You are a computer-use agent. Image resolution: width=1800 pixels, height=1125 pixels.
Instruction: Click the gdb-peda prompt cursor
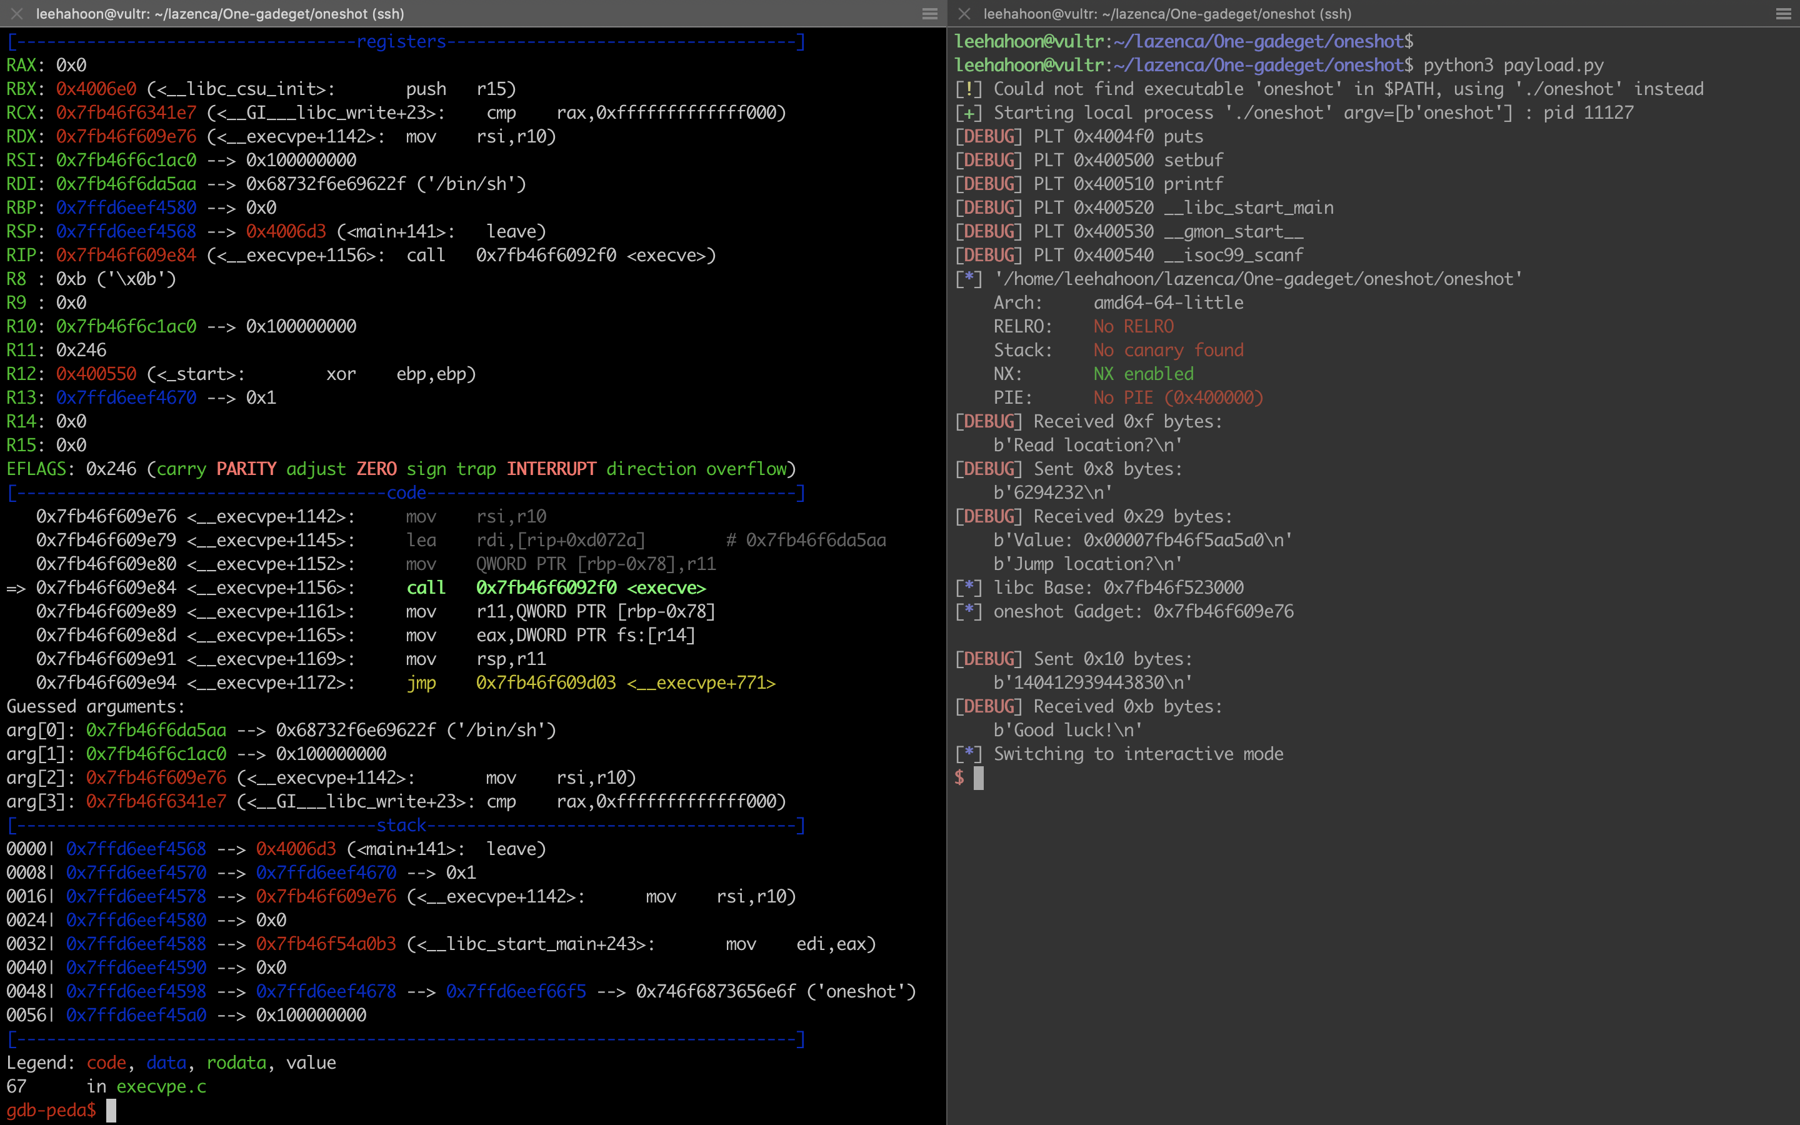(111, 1110)
